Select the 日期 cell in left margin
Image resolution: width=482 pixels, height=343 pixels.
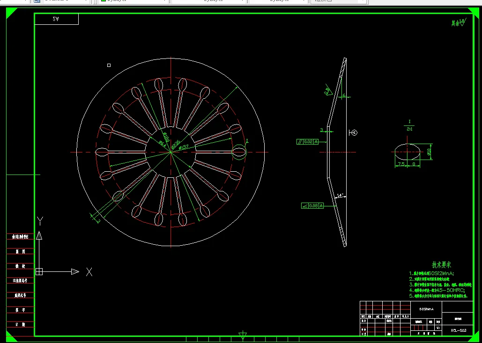click(x=21, y=325)
